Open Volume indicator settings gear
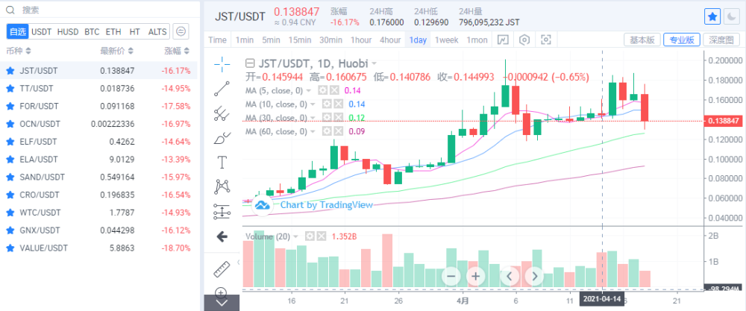The image size is (746, 311). point(310,236)
